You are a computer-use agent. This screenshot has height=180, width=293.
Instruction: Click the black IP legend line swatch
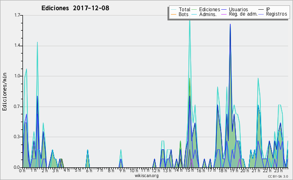[261, 10]
